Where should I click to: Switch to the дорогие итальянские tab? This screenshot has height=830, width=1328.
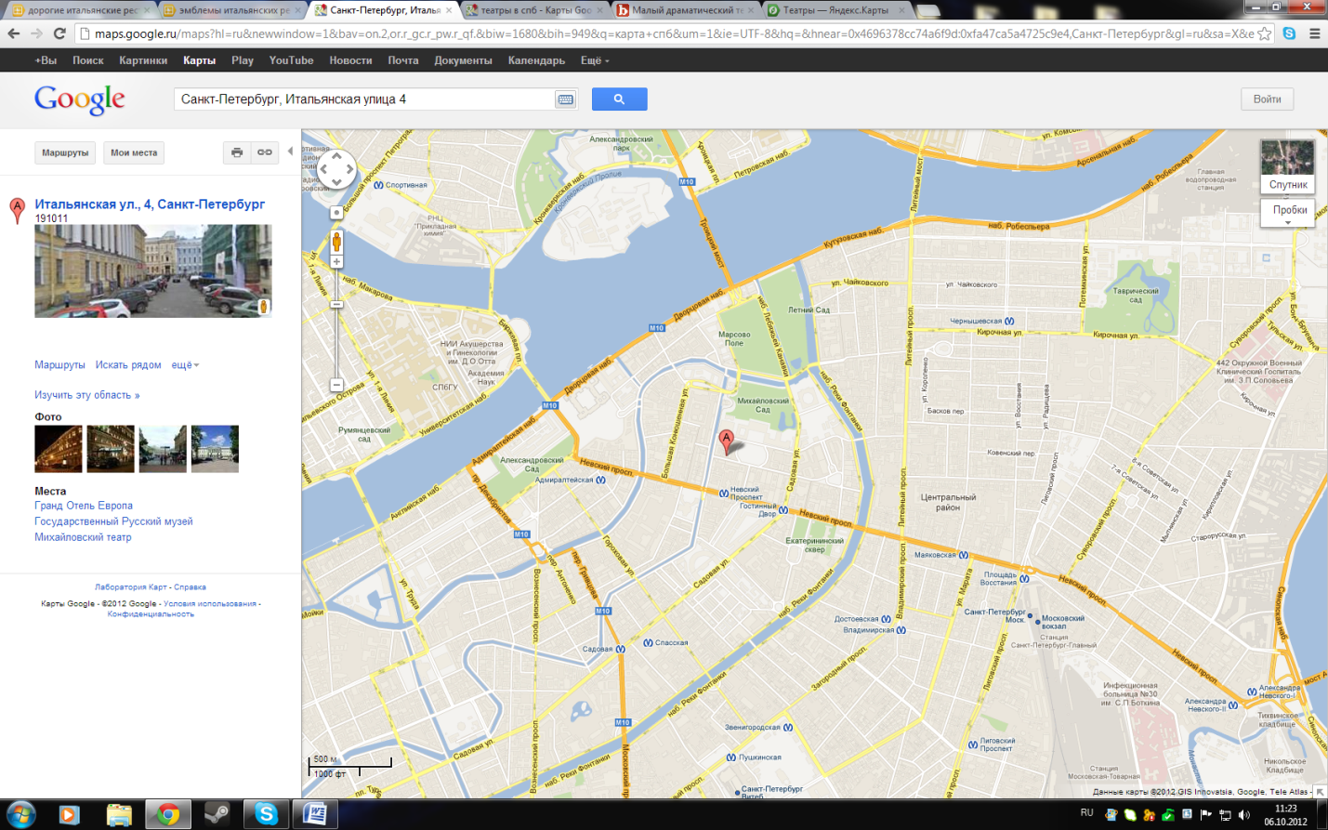coord(82,10)
